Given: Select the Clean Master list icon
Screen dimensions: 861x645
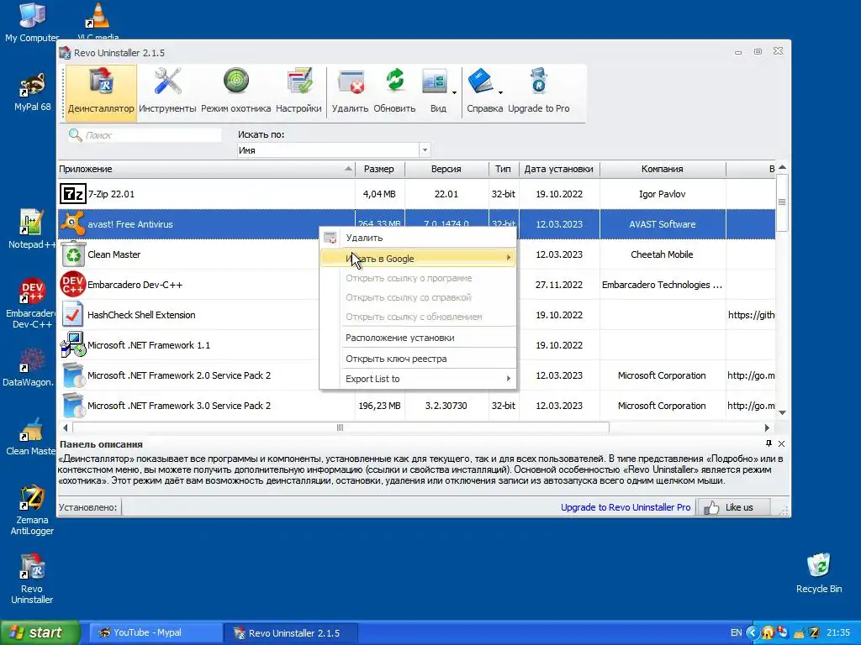Looking at the screenshot, I should click(x=72, y=254).
